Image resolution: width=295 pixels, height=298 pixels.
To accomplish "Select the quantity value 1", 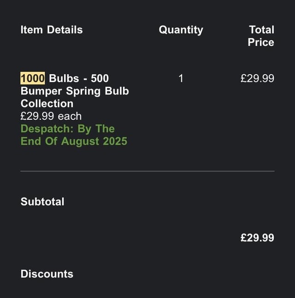I will click(x=181, y=78).
